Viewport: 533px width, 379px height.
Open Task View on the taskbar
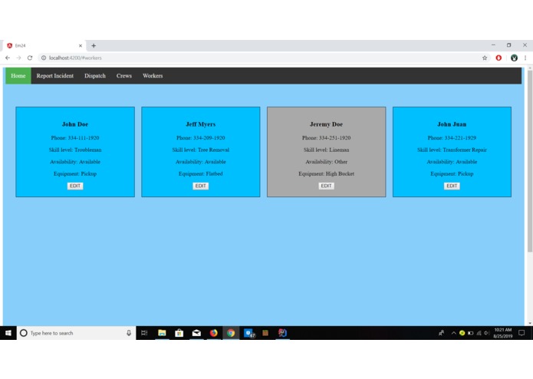(x=144, y=333)
